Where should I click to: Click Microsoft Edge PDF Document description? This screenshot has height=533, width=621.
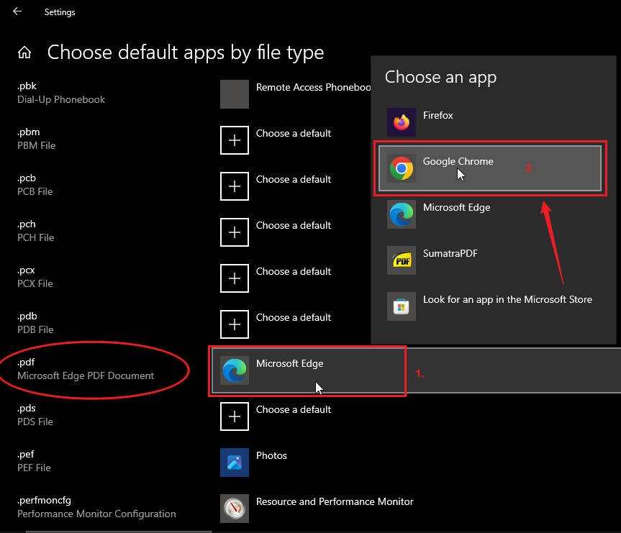(x=86, y=375)
